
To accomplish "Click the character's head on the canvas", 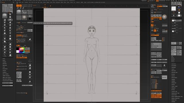I will click(92, 31).
